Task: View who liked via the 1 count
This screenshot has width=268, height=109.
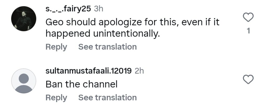Action: 248,31
